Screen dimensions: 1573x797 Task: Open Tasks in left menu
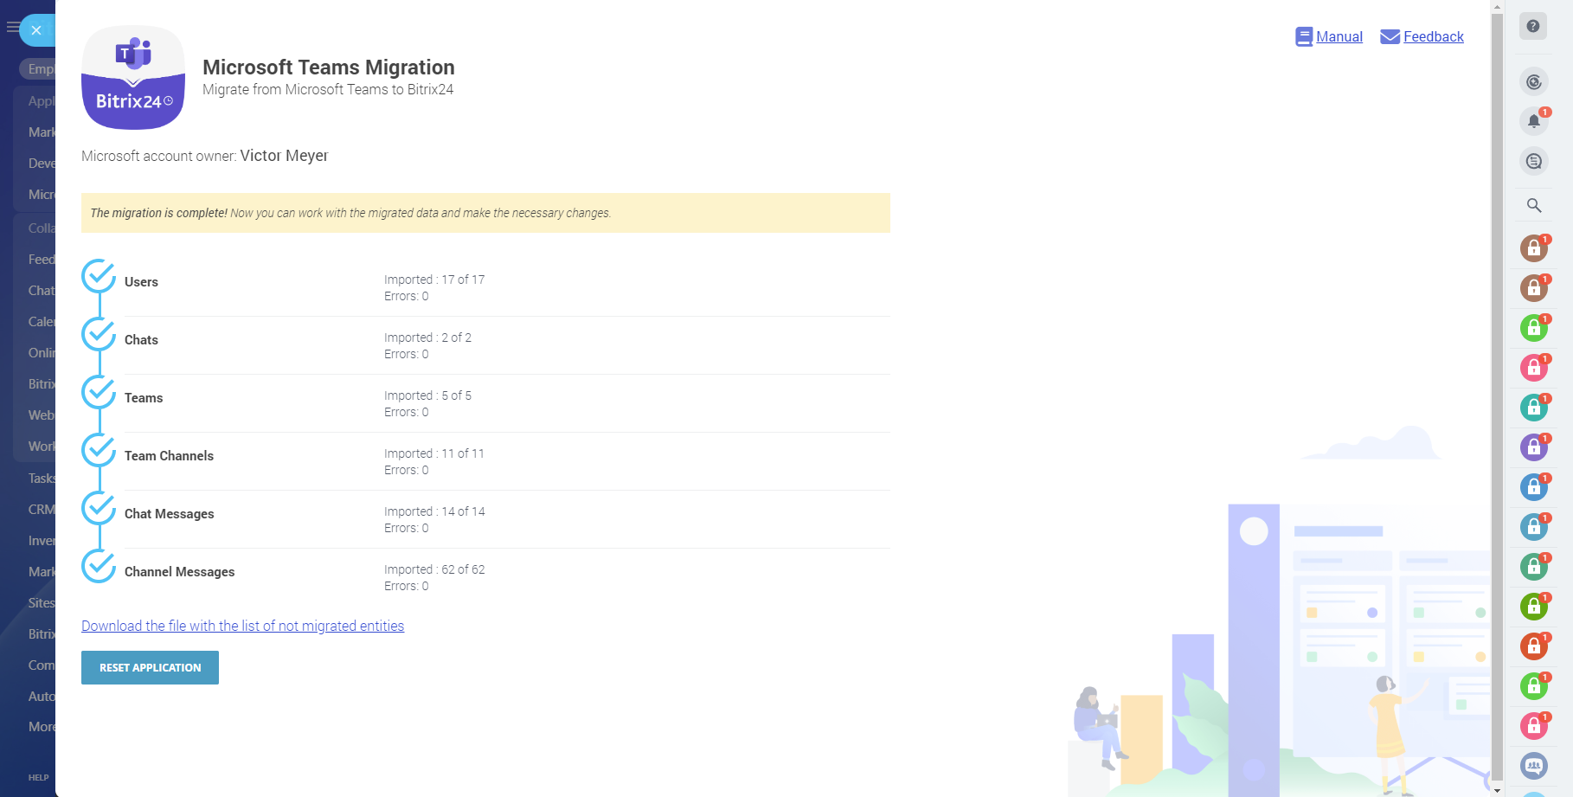[42, 479]
